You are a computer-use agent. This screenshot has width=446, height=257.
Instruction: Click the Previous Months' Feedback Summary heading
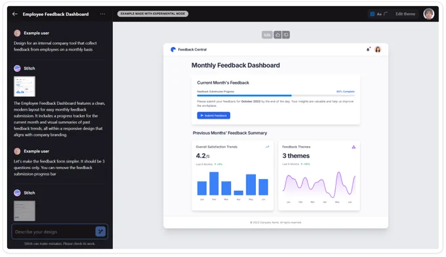click(230, 133)
